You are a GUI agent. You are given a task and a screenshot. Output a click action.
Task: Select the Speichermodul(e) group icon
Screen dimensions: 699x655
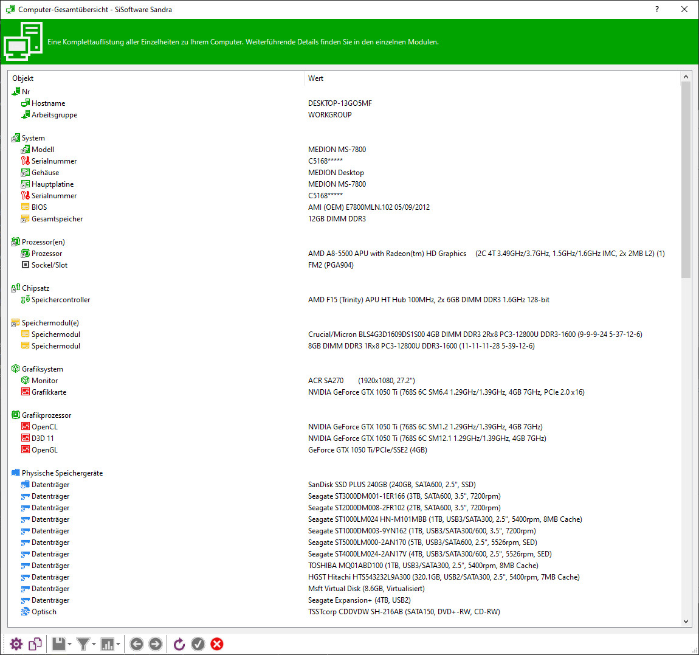16,322
